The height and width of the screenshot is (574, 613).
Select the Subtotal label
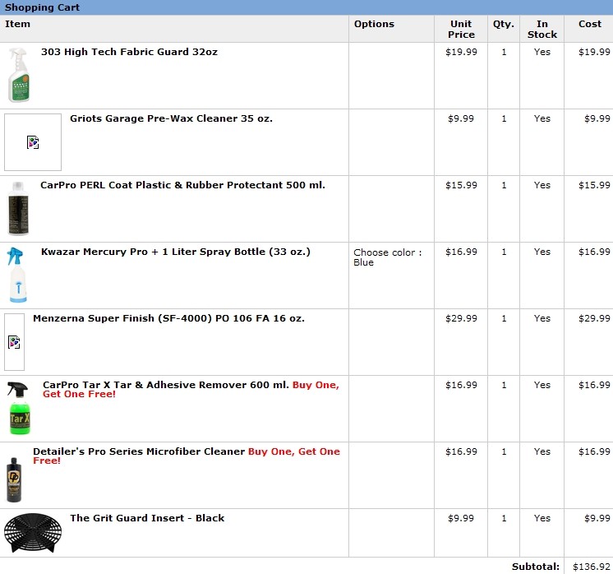pyautogui.click(x=536, y=567)
